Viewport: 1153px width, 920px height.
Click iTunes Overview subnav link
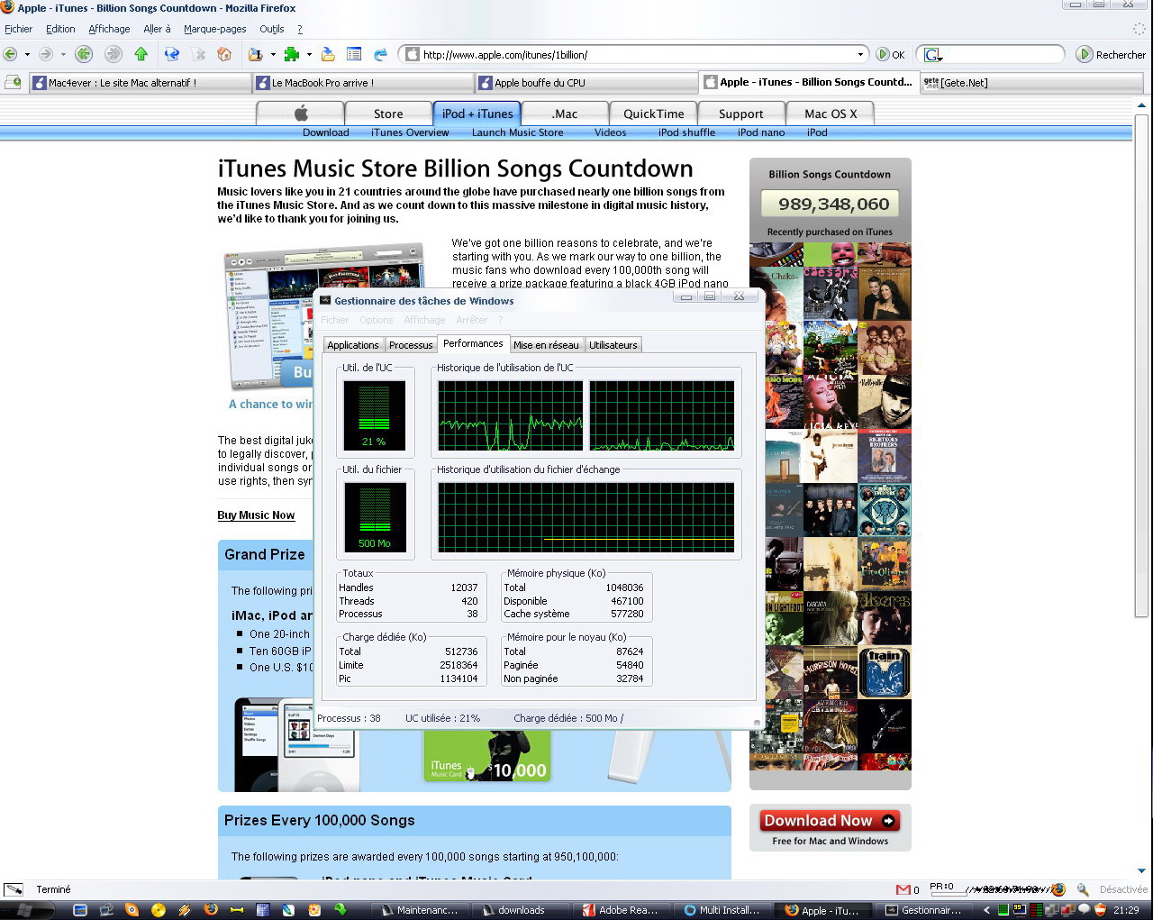pyautogui.click(x=410, y=132)
